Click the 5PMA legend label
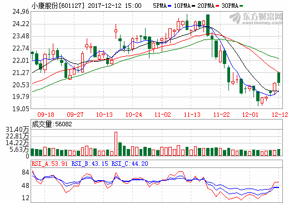Viewport: 289px width, 203px height. coord(160,6)
